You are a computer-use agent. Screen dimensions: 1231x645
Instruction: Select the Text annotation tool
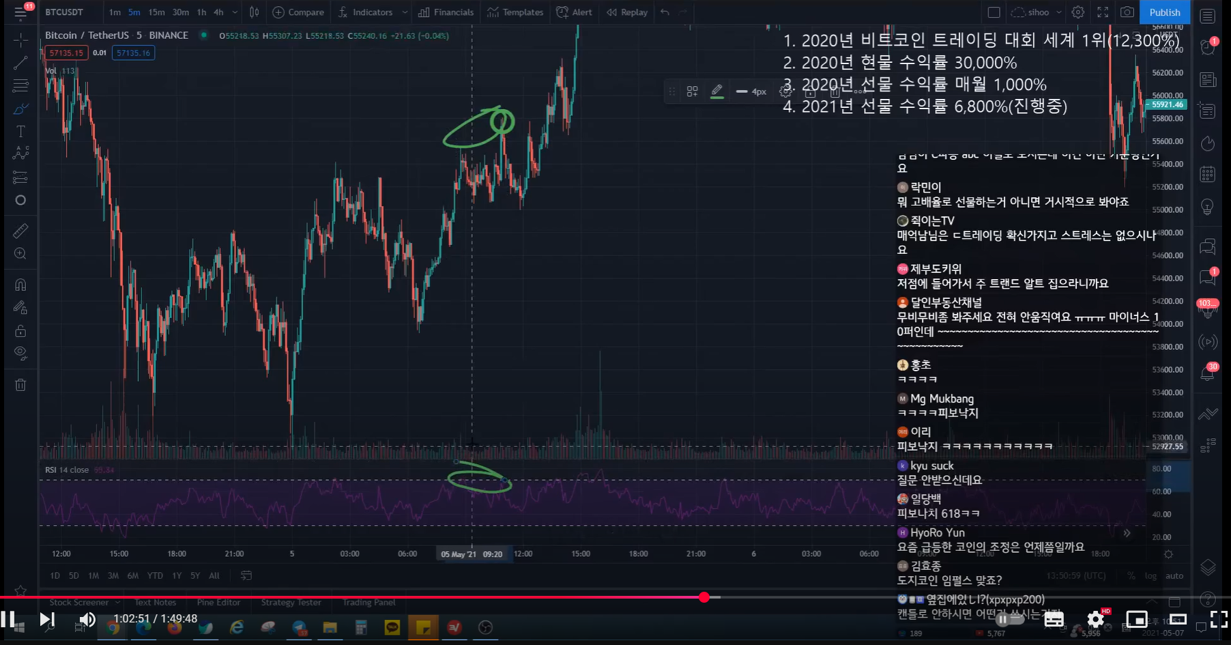point(20,131)
